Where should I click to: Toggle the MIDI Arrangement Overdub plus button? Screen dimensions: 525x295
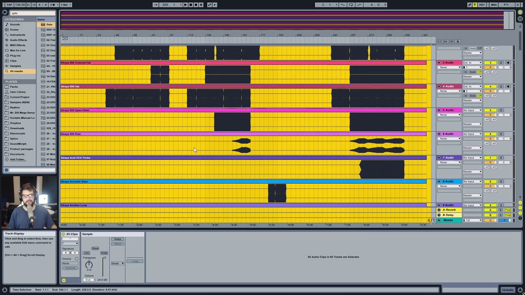pyautogui.click(x=201, y=5)
